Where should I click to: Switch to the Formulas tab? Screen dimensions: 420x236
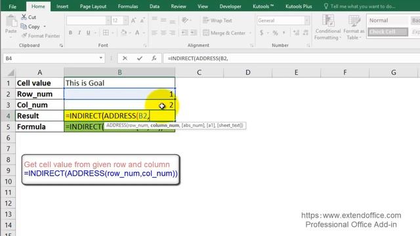128,7
